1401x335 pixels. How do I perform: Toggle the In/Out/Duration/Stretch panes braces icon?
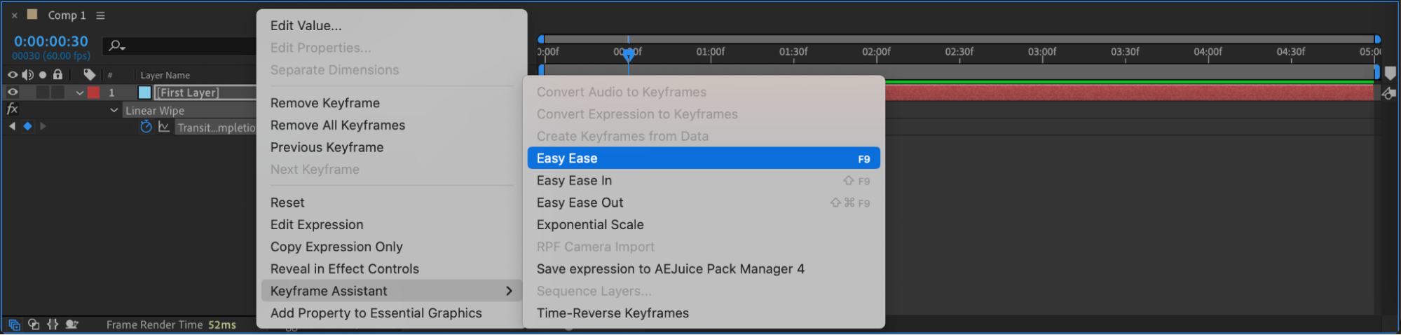pos(53,324)
